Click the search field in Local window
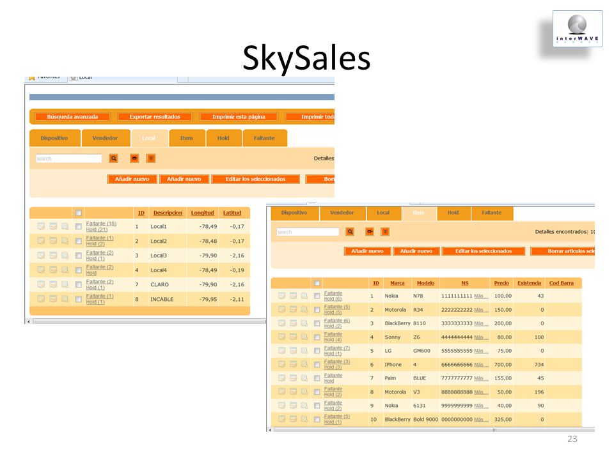The image size is (614, 460). 68,158
